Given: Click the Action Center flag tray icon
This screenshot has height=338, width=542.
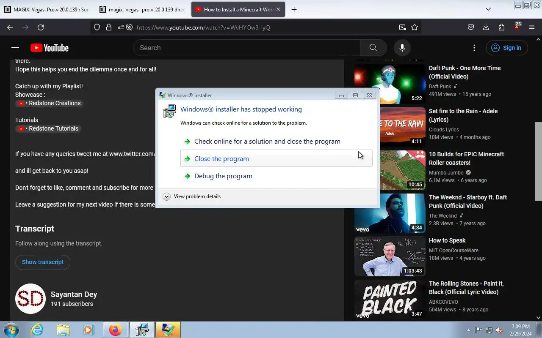Looking at the screenshot, I should pyautogui.click(x=479, y=330).
